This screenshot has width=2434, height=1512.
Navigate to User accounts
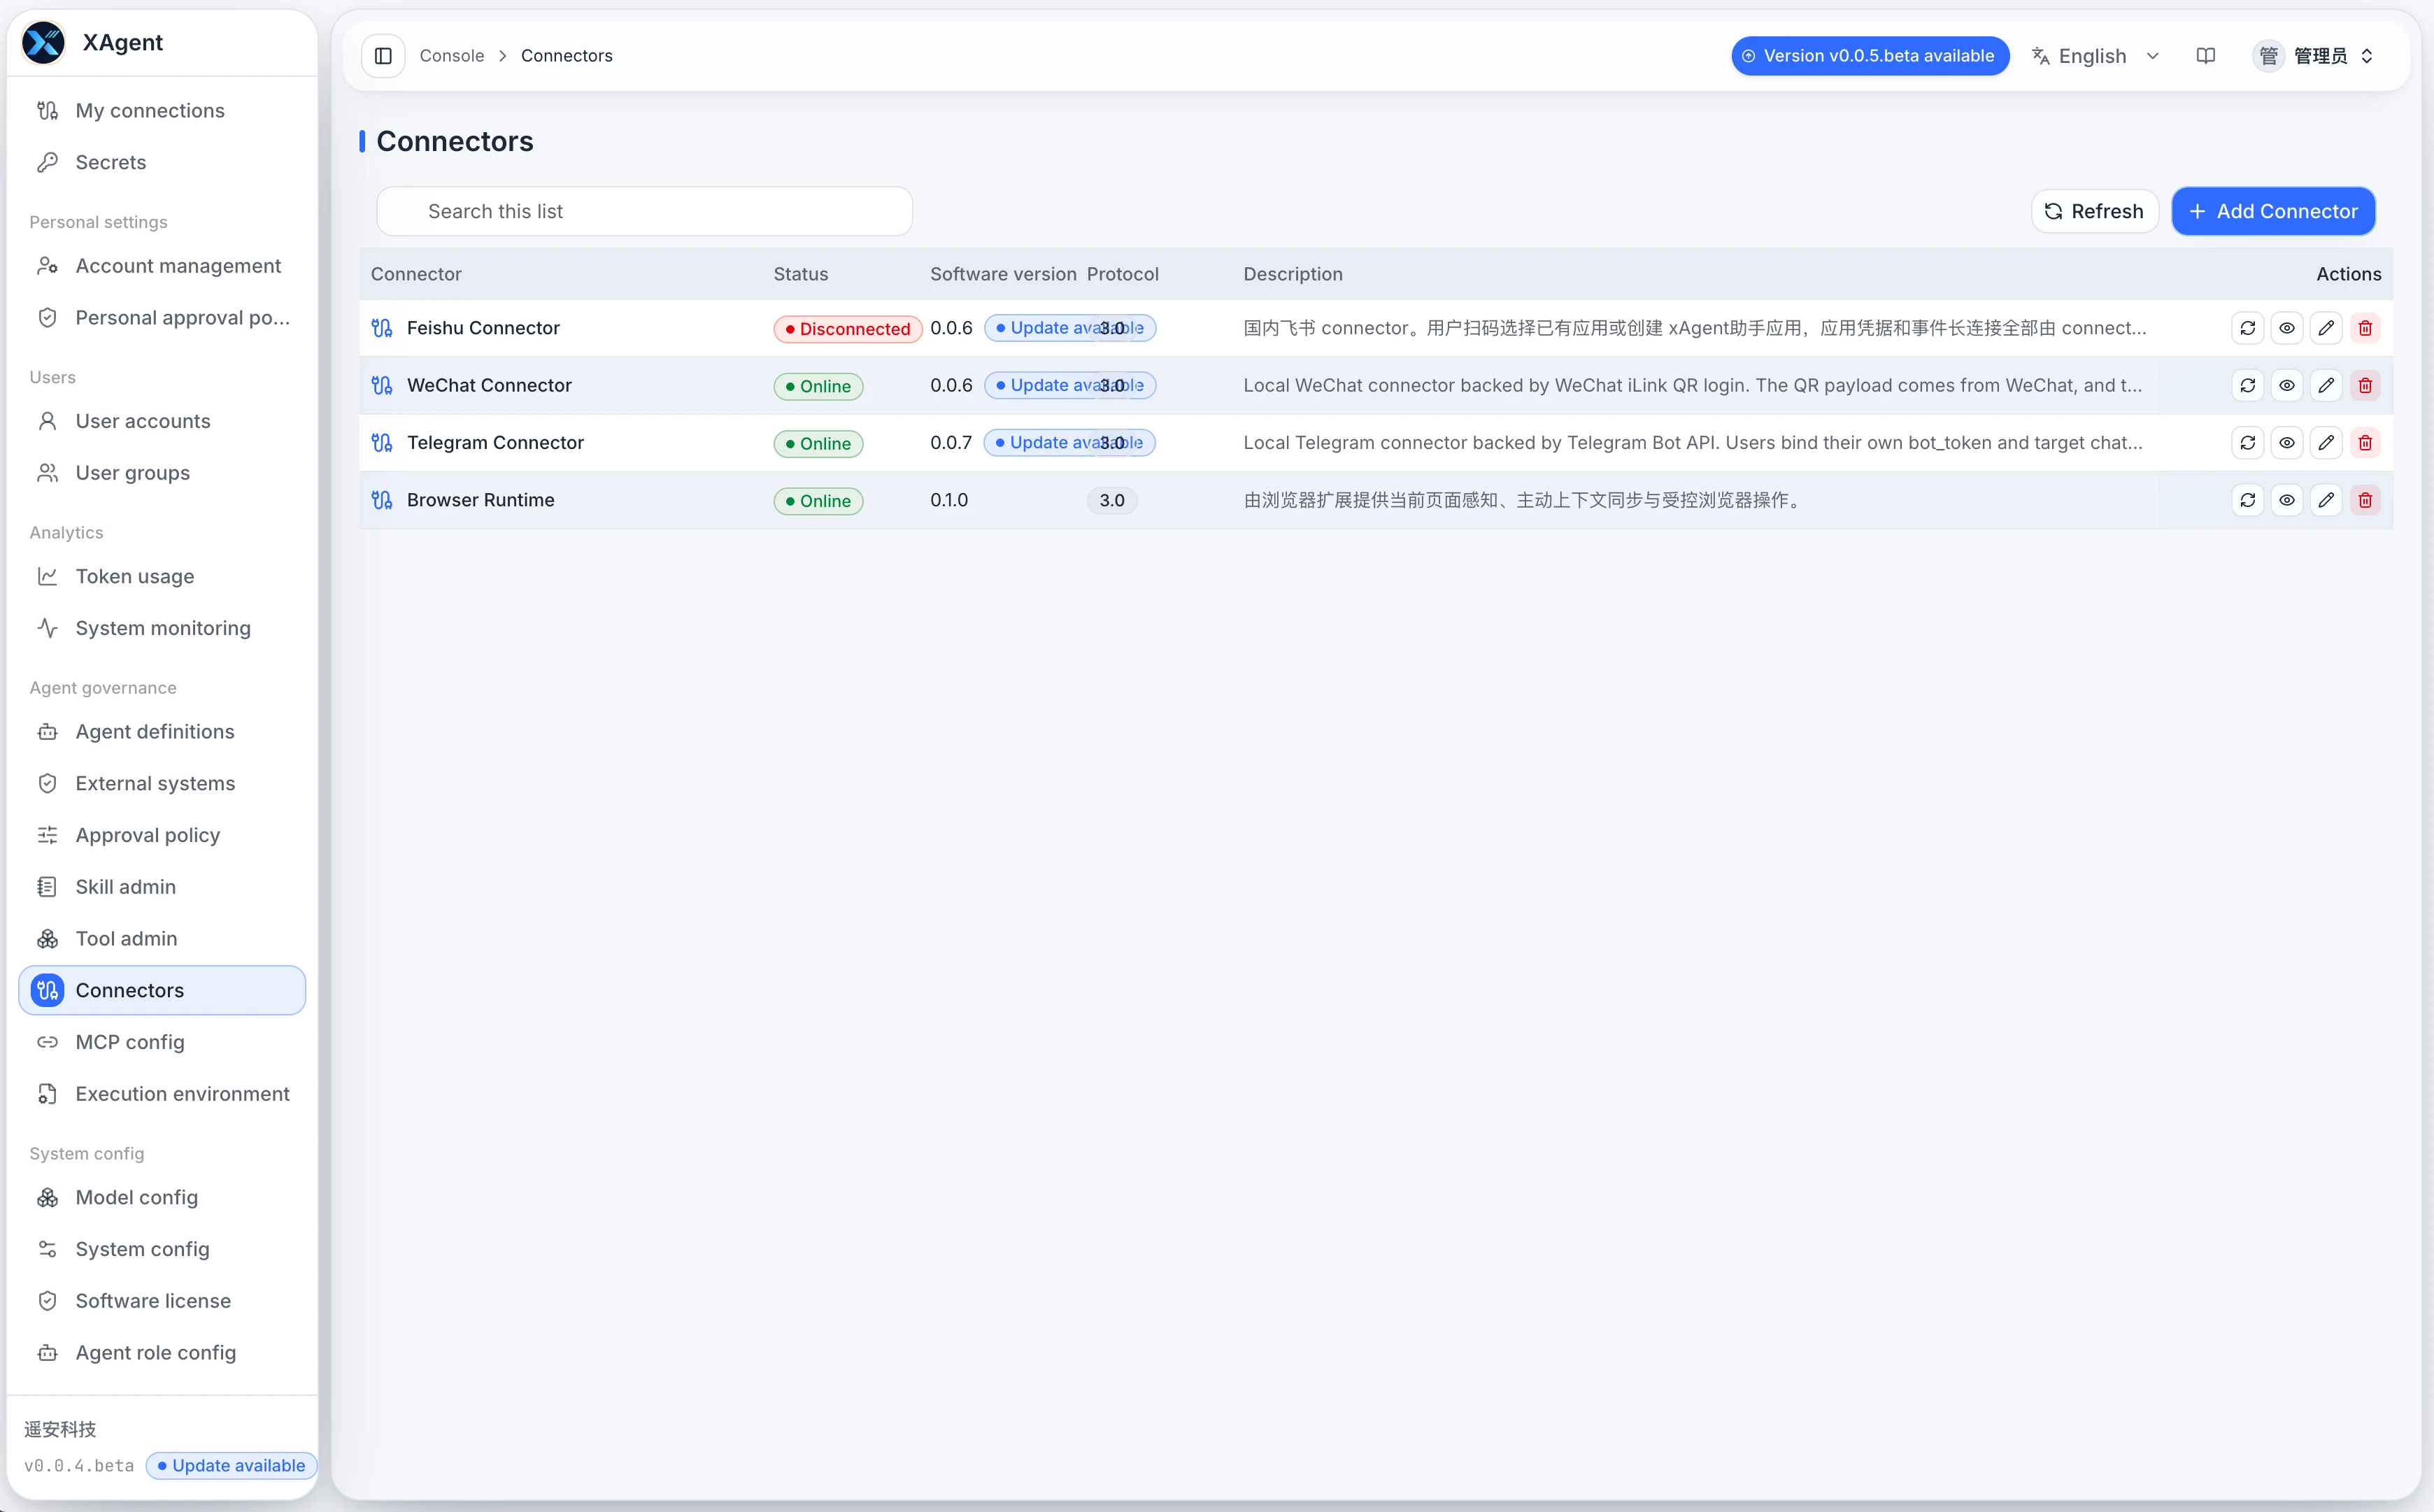162,421
